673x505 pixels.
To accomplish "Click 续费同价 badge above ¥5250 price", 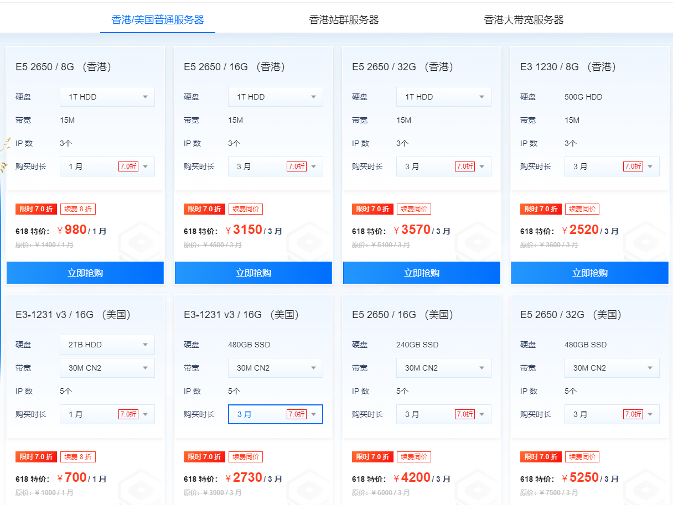I will (582, 457).
